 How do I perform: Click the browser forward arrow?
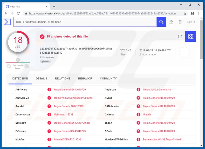tap(12, 13)
